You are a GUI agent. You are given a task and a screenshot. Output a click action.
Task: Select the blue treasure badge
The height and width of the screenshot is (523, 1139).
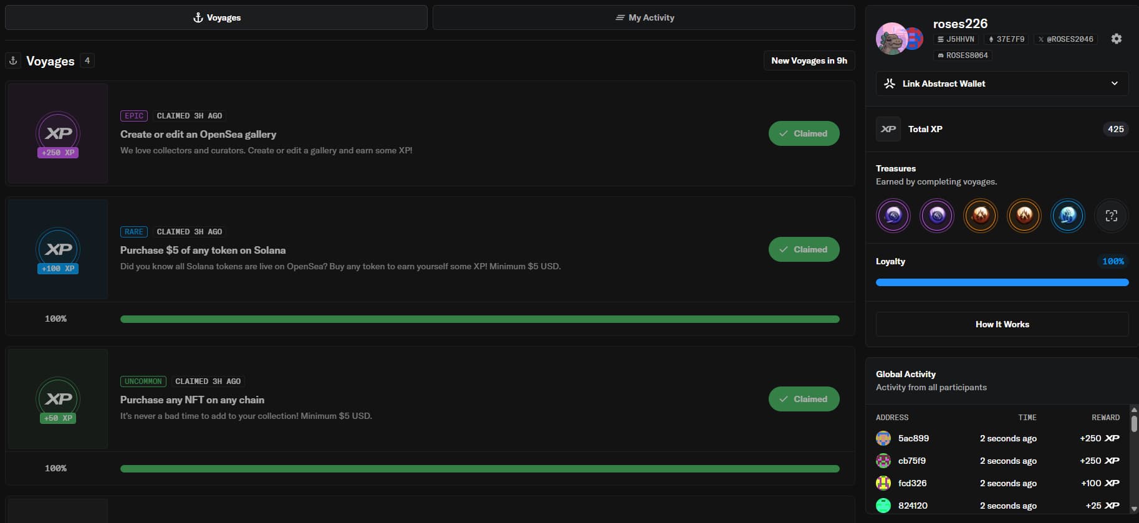(1067, 216)
